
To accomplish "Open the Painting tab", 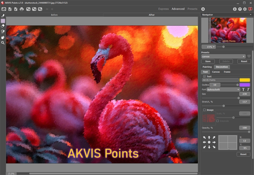I will [x=207, y=67].
